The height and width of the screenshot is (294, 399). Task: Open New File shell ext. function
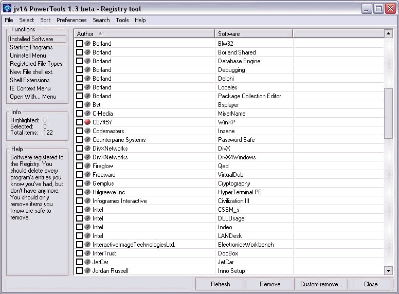point(31,72)
